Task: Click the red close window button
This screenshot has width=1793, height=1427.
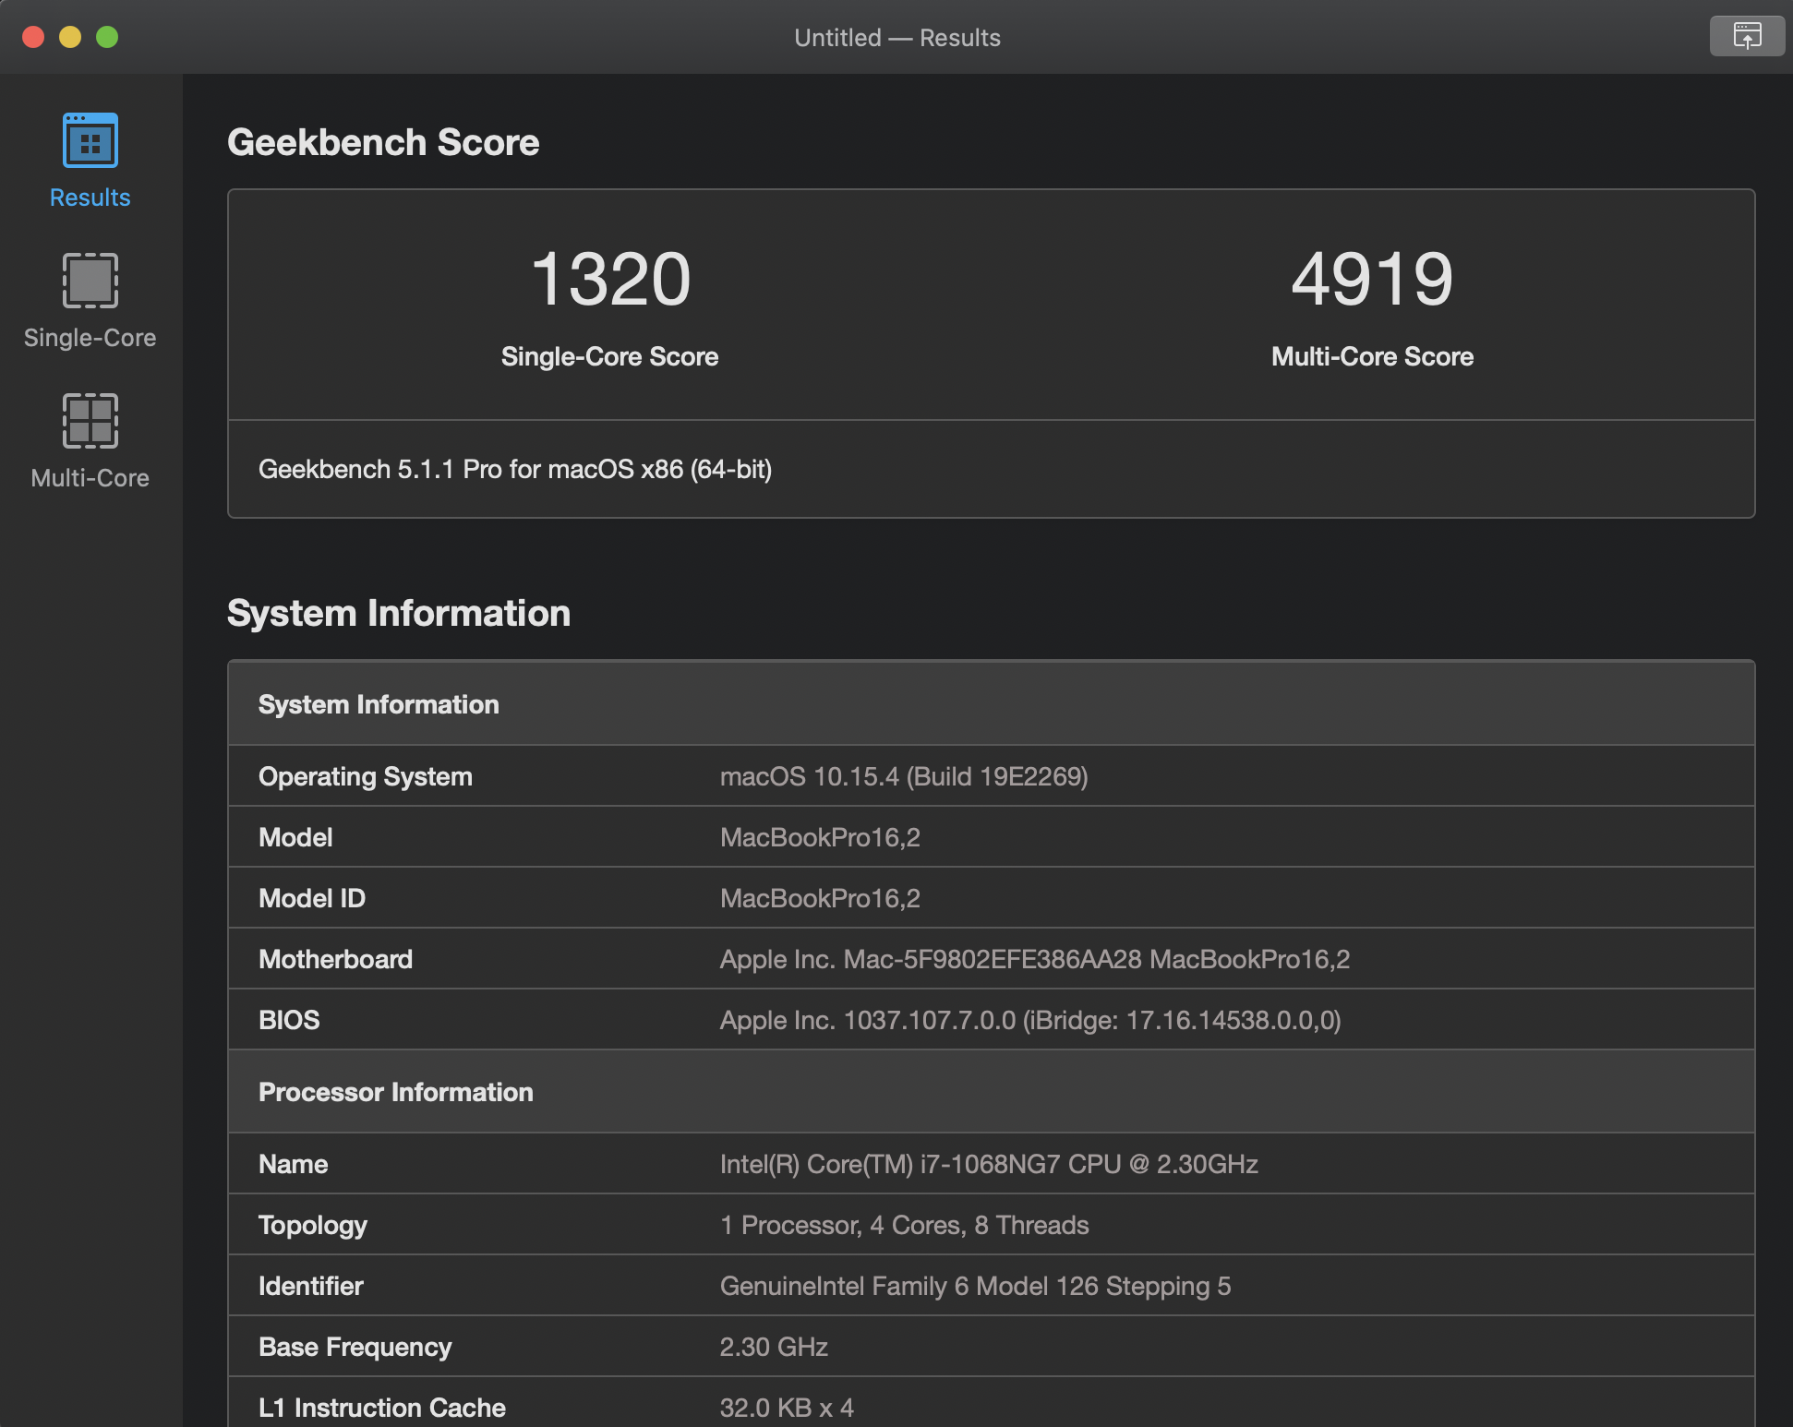Action: click(33, 37)
